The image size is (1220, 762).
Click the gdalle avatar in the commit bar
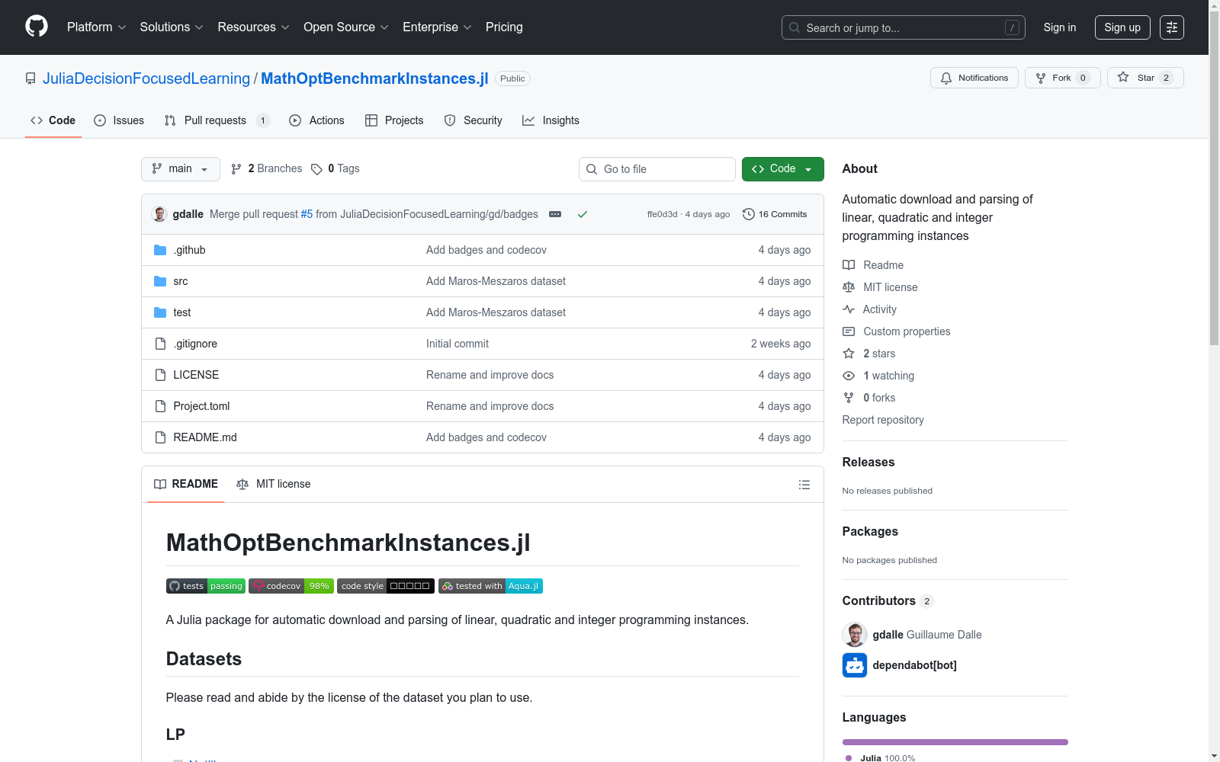(x=159, y=214)
